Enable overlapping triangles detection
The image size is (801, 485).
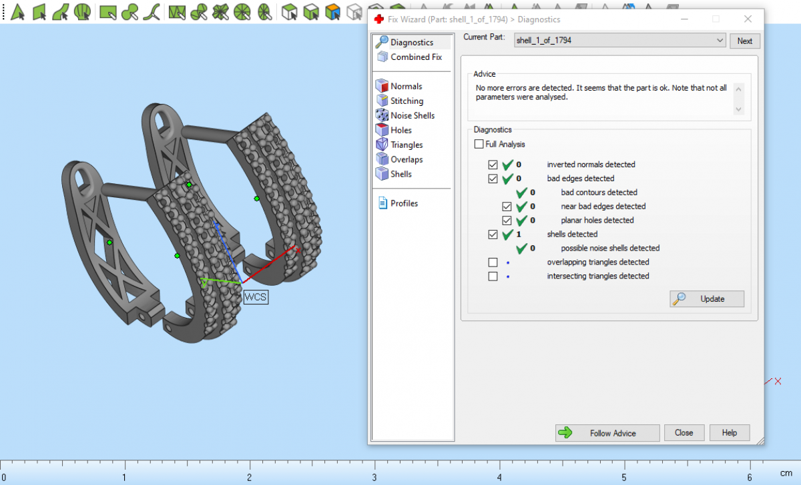click(493, 262)
